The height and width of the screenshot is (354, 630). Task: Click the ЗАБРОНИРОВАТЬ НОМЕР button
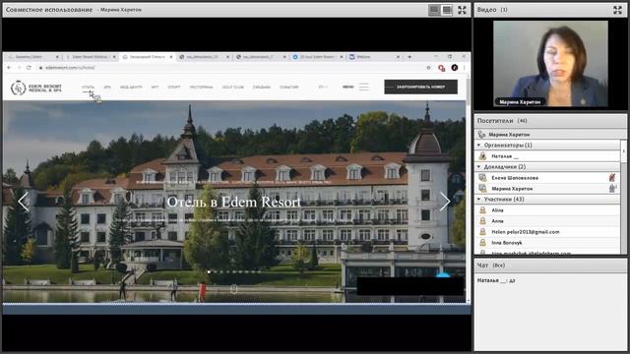(x=420, y=87)
